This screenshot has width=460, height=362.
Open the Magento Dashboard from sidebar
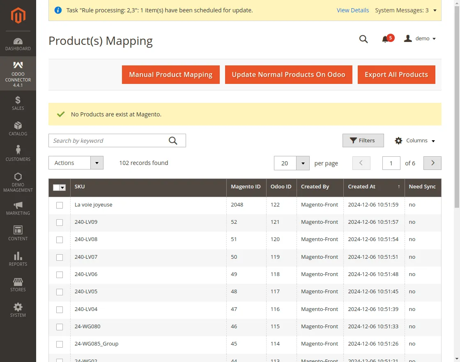pyautogui.click(x=18, y=43)
